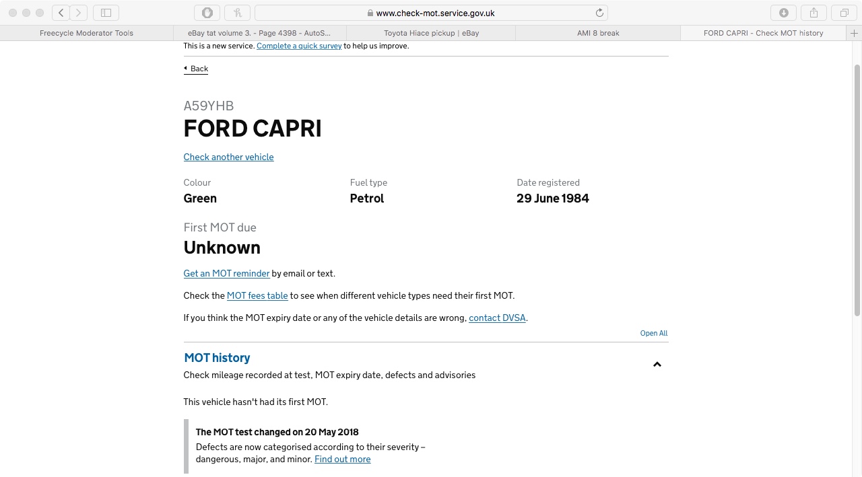Open the Share menu icon
Image resolution: width=862 pixels, height=477 pixels.
[814, 13]
